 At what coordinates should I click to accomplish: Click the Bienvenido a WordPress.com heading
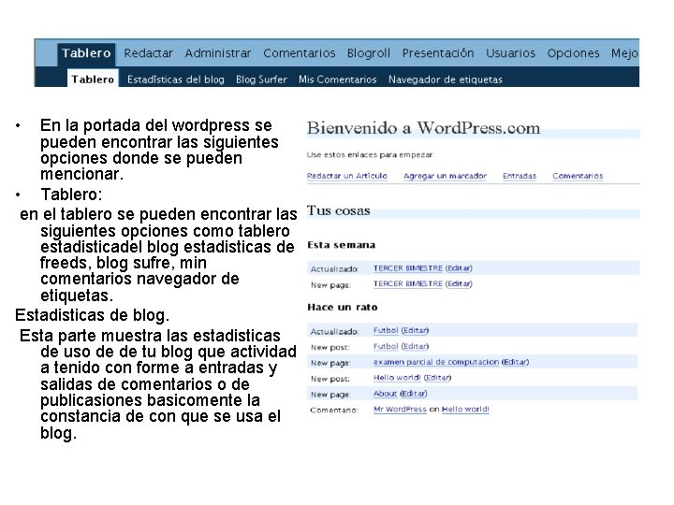pyautogui.click(x=423, y=128)
